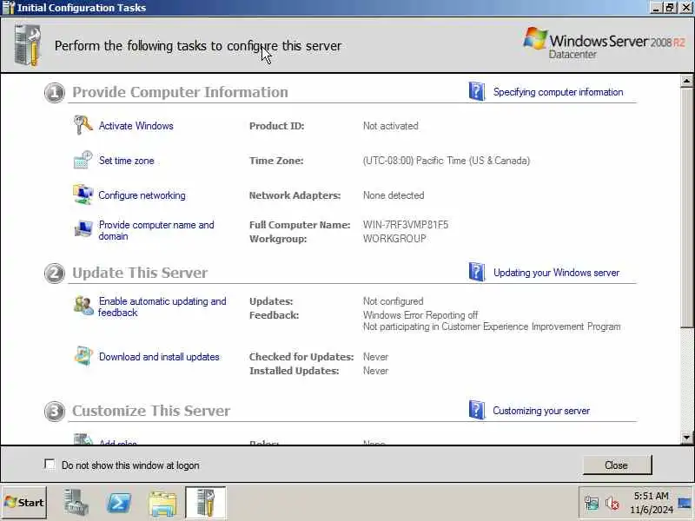The height and width of the screenshot is (521, 695).
Task: Click the Configure networking computers icon
Action: point(83,195)
